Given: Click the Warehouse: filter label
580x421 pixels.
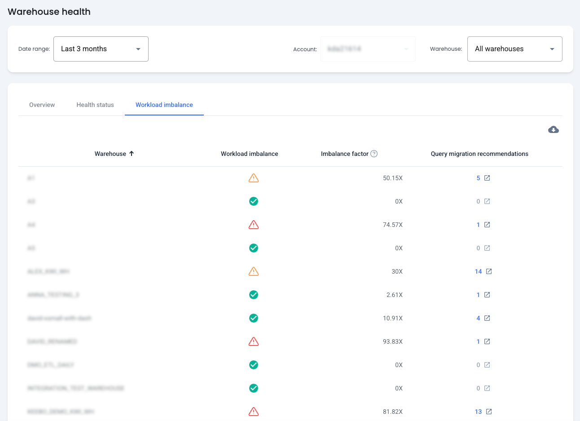Looking at the screenshot, I should 446,49.
